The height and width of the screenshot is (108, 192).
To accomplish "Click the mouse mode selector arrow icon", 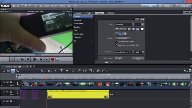I will [x=91, y=71].
